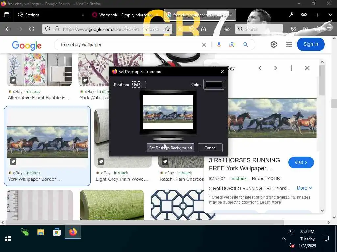Open network tray icon
The width and height of the screenshot is (337, 252).
[291, 232]
